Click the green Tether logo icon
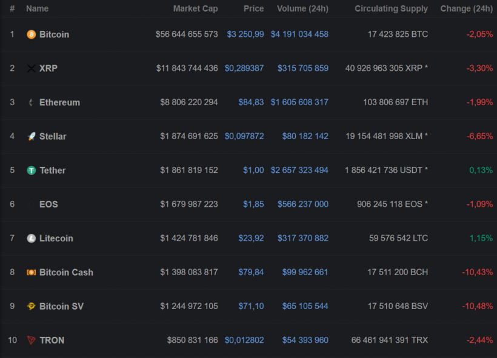This screenshot has height=358, width=497. 32,171
